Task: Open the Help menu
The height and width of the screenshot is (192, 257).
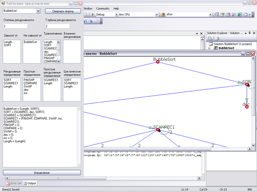Action: pyautogui.click(x=116, y=8)
